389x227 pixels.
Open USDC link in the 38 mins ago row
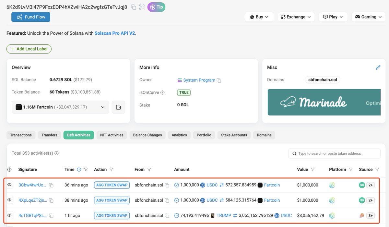point(212,200)
